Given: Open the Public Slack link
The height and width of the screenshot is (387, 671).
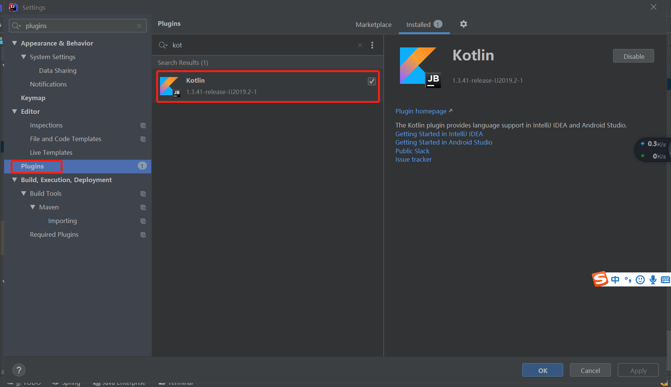Looking at the screenshot, I should (x=412, y=151).
